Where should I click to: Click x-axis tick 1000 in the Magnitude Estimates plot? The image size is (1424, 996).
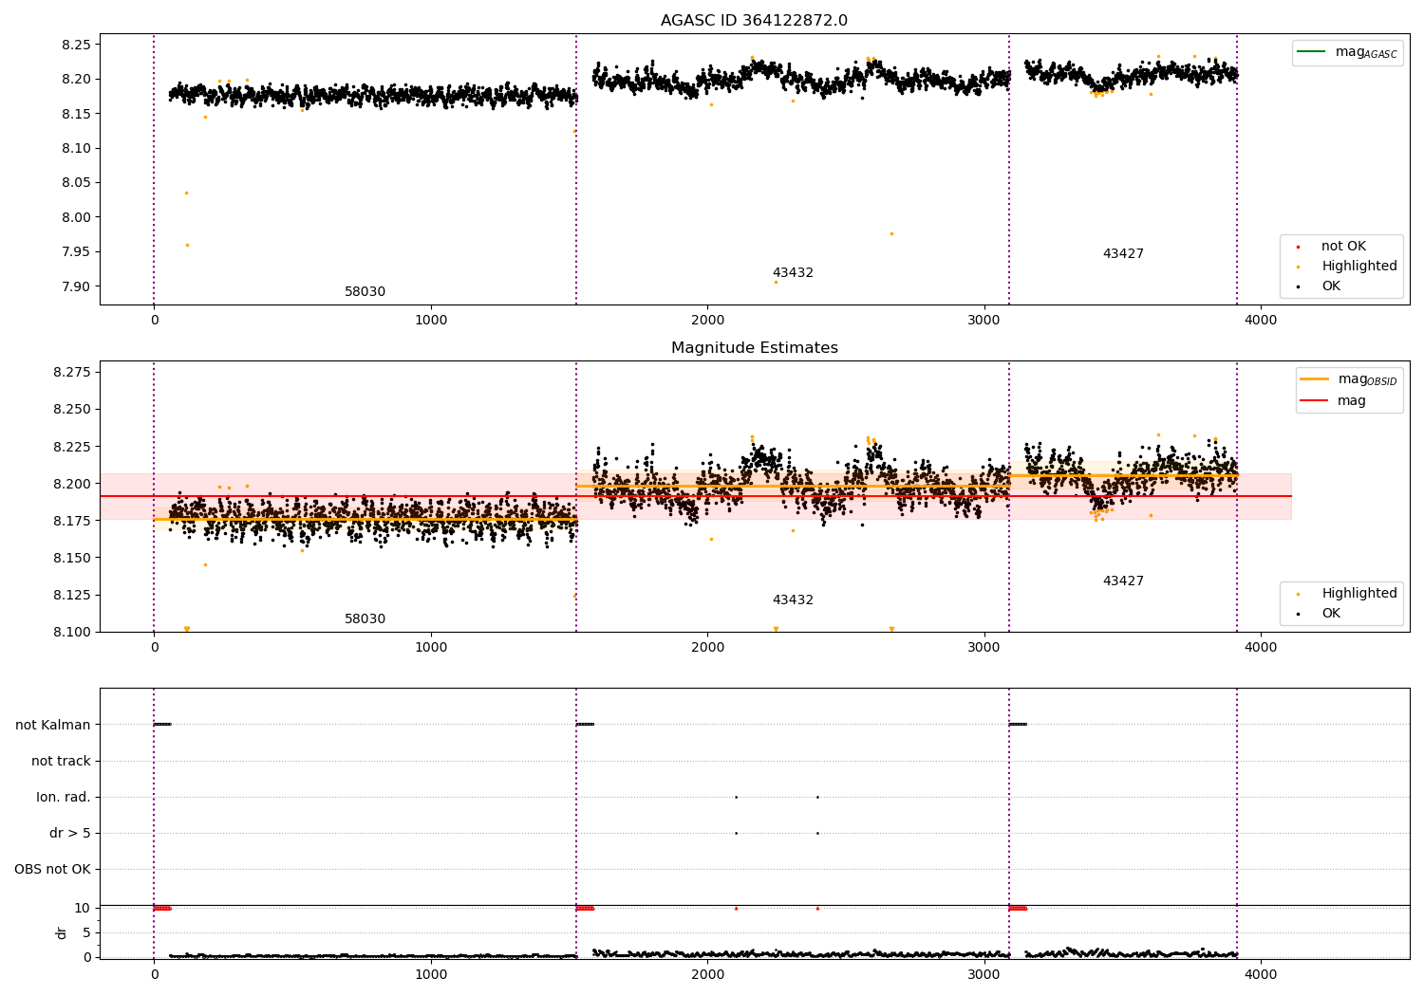(431, 648)
